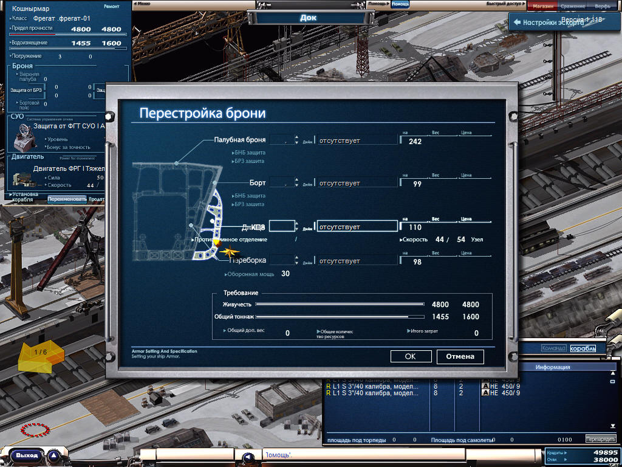
Task: Click the Перезарядить reload button
Action: click(600, 439)
